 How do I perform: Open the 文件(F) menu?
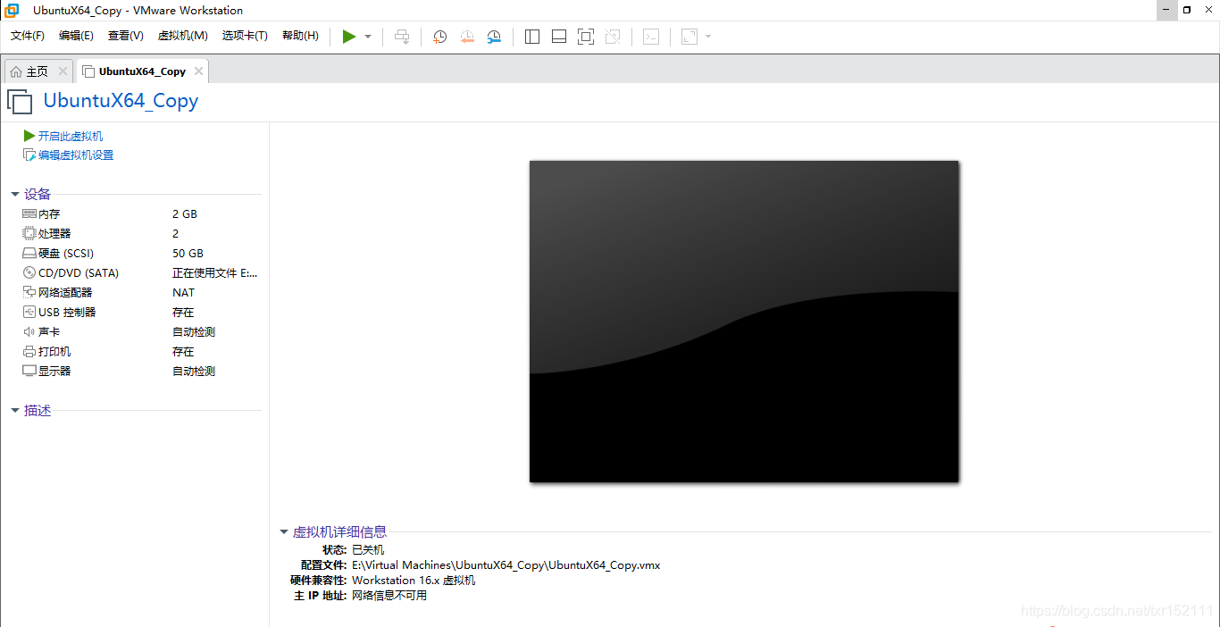pyautogui.click(x=28, y=36)
